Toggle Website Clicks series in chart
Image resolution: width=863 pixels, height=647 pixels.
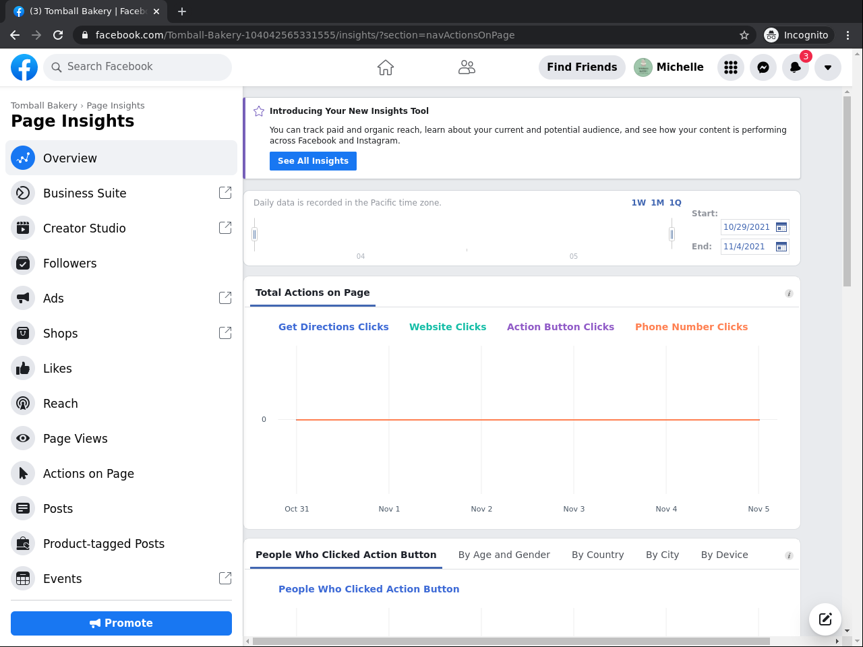[448, 327]
